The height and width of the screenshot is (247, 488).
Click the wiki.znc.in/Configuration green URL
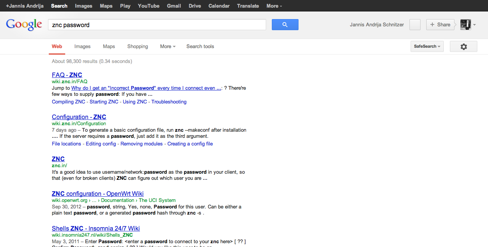coord(79,124)
